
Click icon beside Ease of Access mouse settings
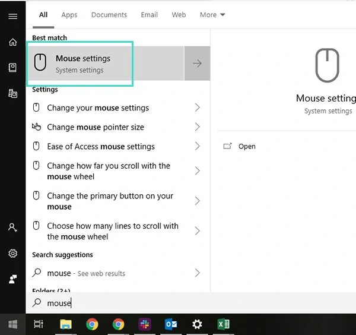[x=36, y=146]
